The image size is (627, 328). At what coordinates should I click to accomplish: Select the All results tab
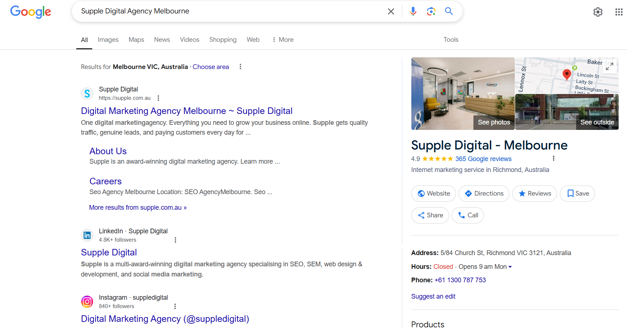pos(84,40)
